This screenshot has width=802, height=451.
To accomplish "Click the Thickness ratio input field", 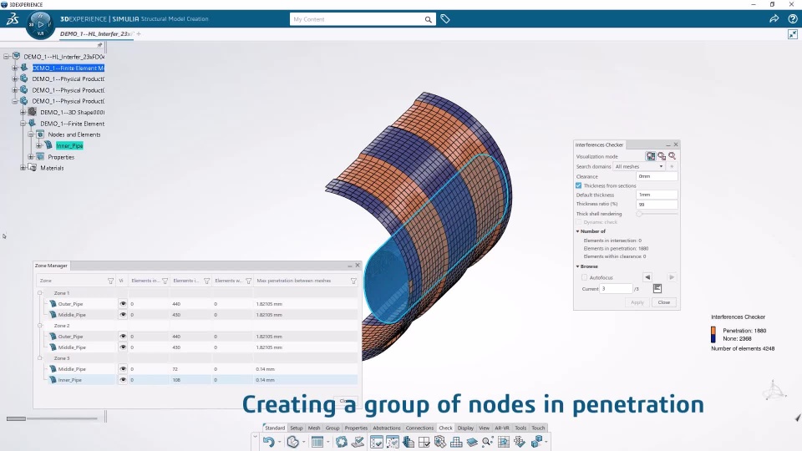I will point(657,204).
